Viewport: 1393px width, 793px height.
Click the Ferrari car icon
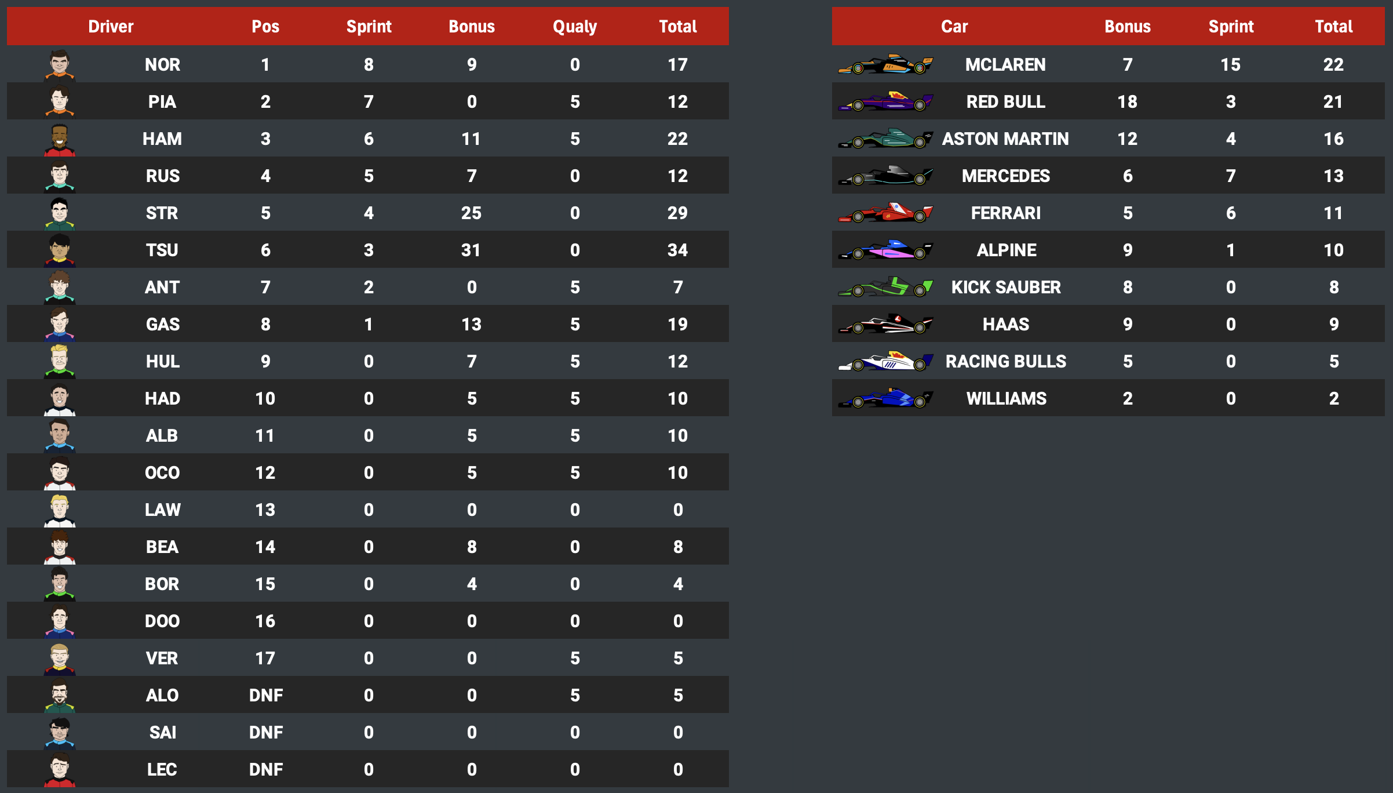coord(885,213)
